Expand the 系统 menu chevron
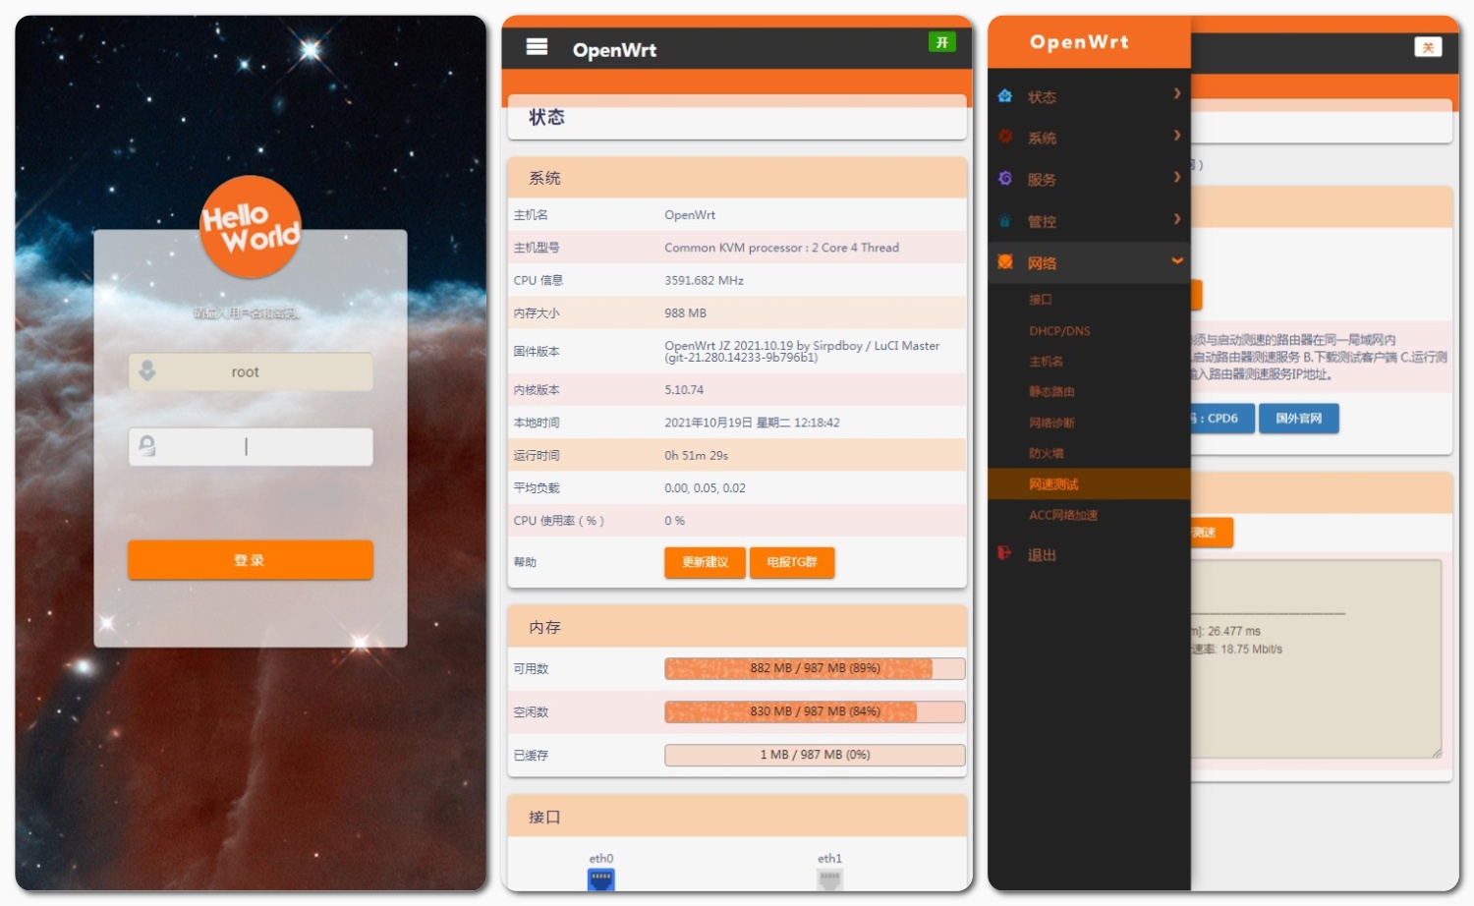The image size is (1474, 906). coord(1176,136)
